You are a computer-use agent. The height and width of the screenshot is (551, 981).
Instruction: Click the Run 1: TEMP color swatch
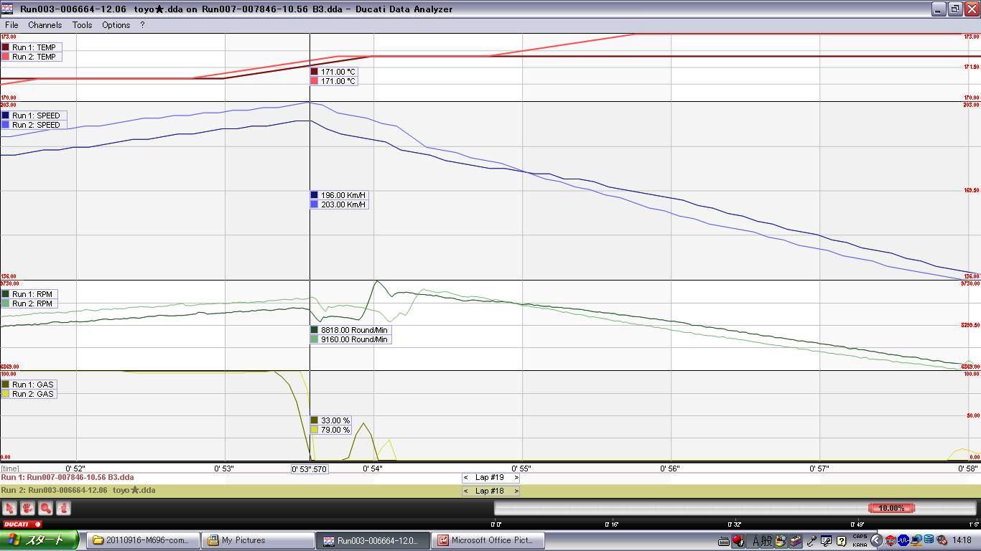pos(6,47)
